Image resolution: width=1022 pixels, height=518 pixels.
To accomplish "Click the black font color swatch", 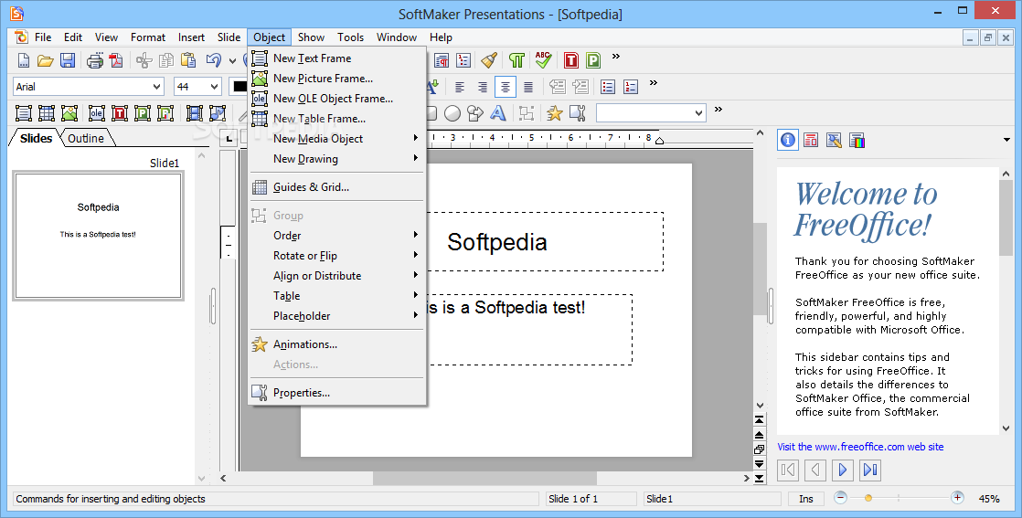I will click(240, 87).
